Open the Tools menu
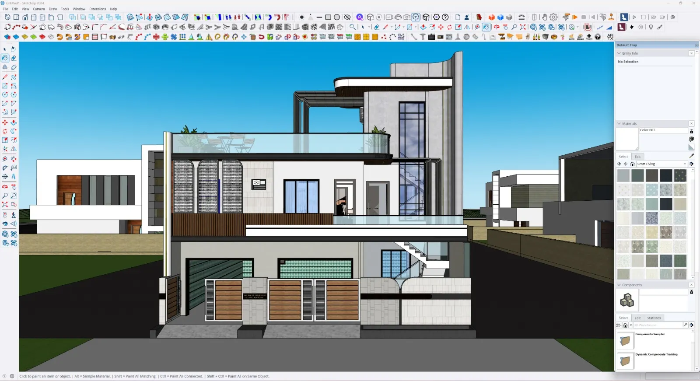The image size is (700, 381). point(65,9)
